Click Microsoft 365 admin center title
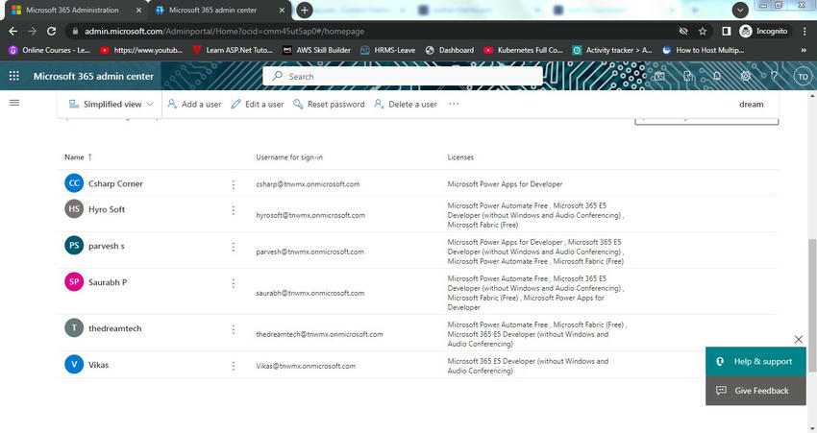 [x=93, y=76]
